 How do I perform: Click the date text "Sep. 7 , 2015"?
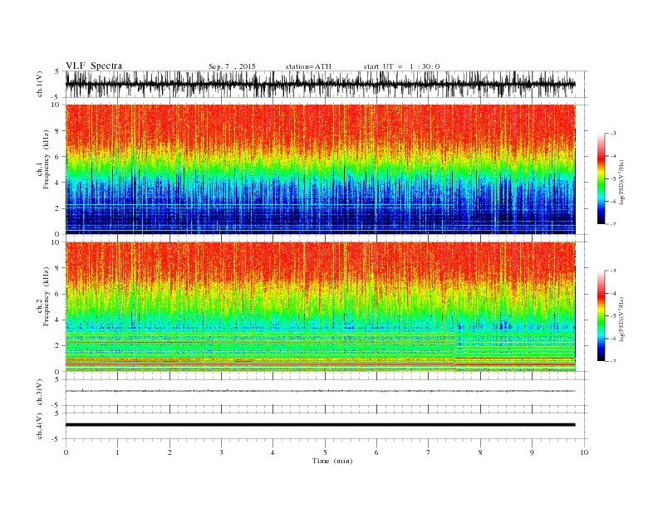(x=232, y=66)
